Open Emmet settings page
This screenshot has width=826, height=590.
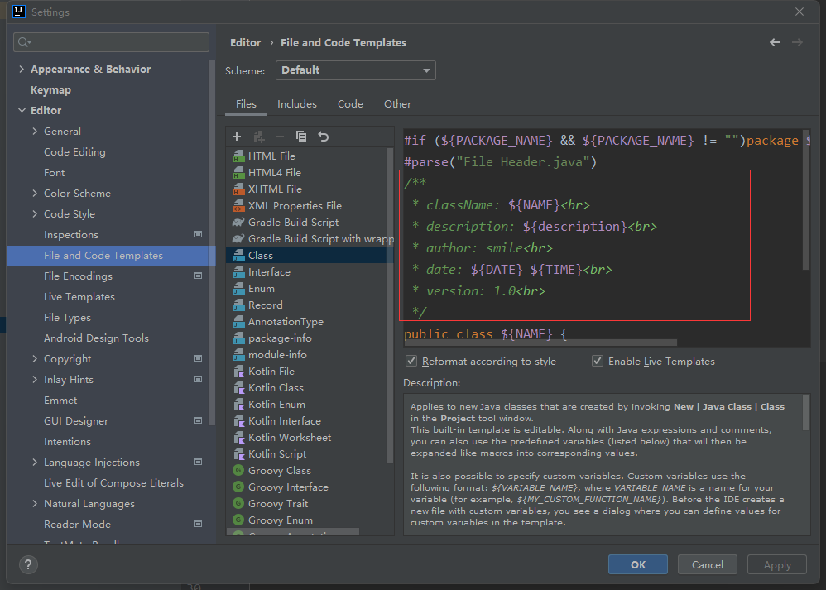[x=60, y=401]
